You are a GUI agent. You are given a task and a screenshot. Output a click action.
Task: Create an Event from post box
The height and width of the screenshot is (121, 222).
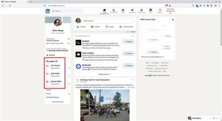[x=109, y=27]
